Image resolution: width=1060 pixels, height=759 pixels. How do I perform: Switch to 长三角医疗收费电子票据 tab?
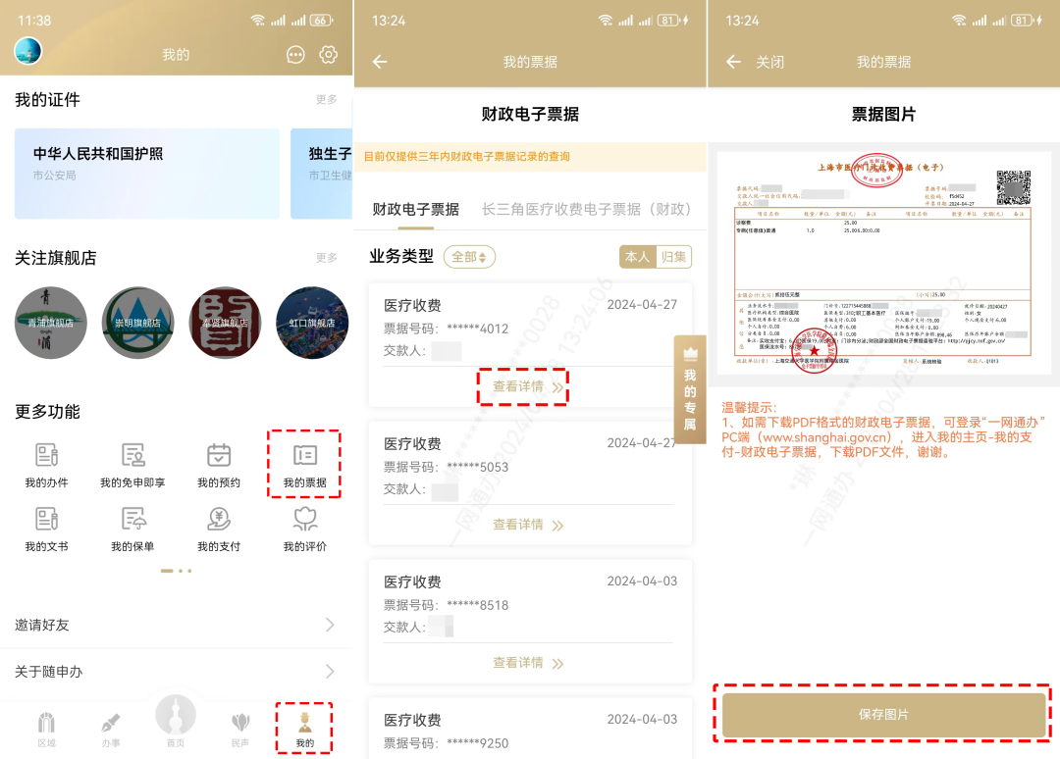586,209
